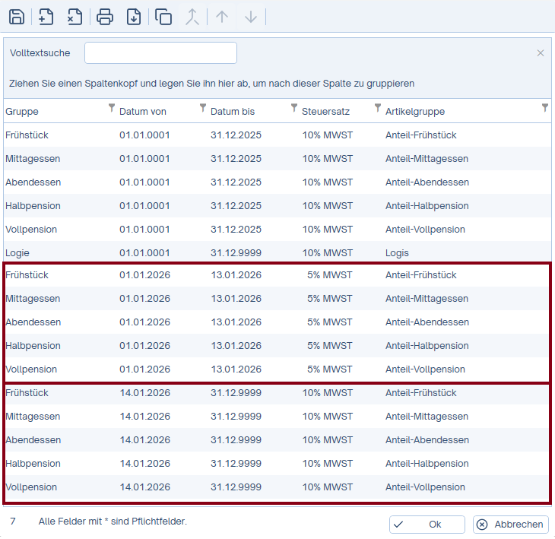This screenshot has width=555, height=539.
Task: Sort by the Steuersatz column header
Action: point(325,112)
